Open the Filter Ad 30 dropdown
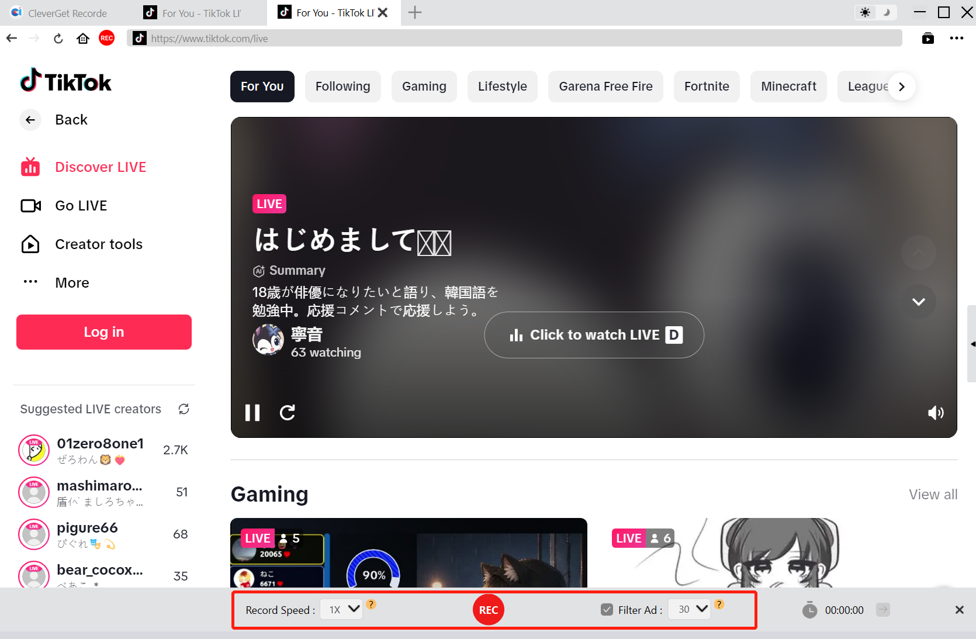The width and height of the screenshot is (976, 639). pyautogui.click(x=689, y=609)
